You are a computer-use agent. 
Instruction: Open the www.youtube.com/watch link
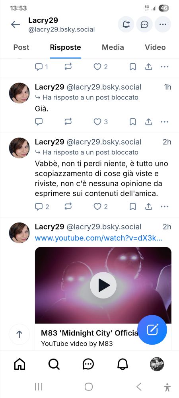[99, 238]
